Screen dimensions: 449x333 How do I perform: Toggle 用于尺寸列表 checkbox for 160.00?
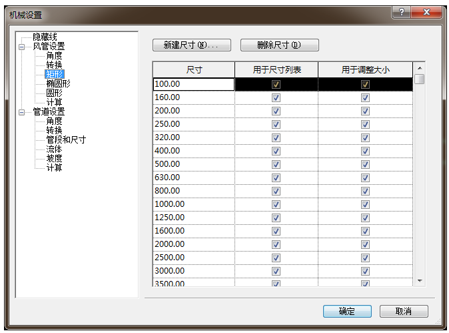(x=276, y=98)
